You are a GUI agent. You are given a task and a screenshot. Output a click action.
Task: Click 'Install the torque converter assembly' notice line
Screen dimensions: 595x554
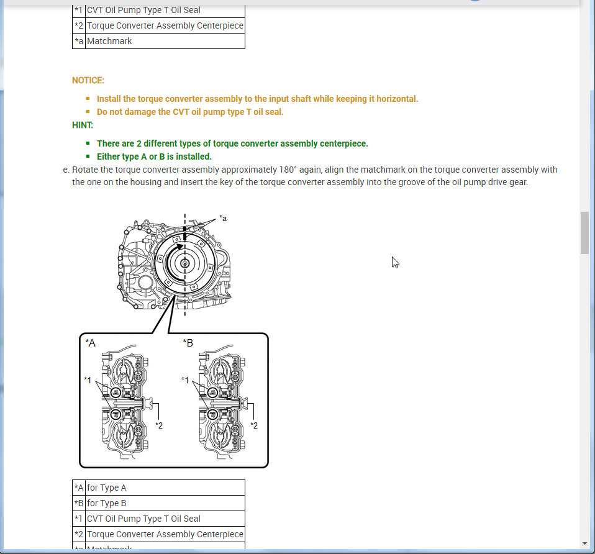point(257,99)
